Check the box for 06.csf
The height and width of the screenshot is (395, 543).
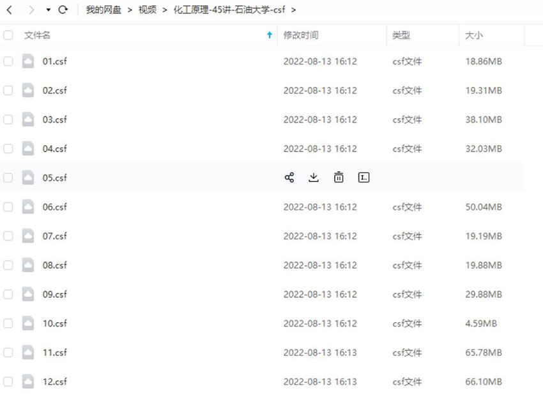point(8,207)
